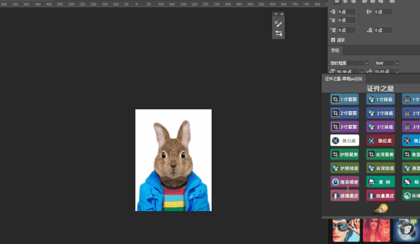This screenshot has width=420, height=244.
Task: Click the 1寸裁剪 crop button
Action: click(x=344, y=99)
